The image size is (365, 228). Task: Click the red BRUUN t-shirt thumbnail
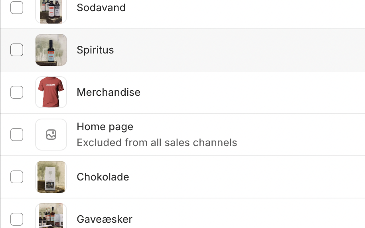(51, 92)
